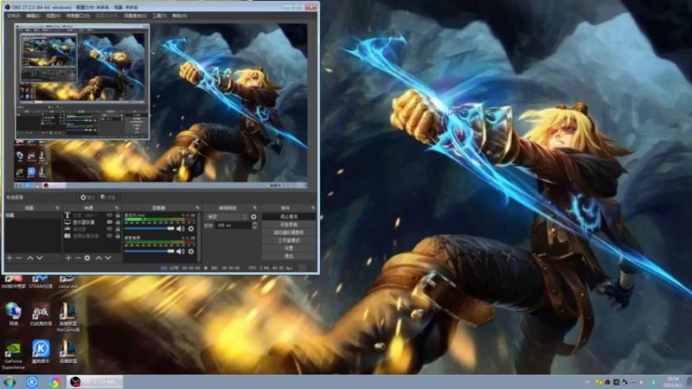The image size is (692, 389).
Task: Lock the Video Capture Device source
Action: [x=118, y=236]
